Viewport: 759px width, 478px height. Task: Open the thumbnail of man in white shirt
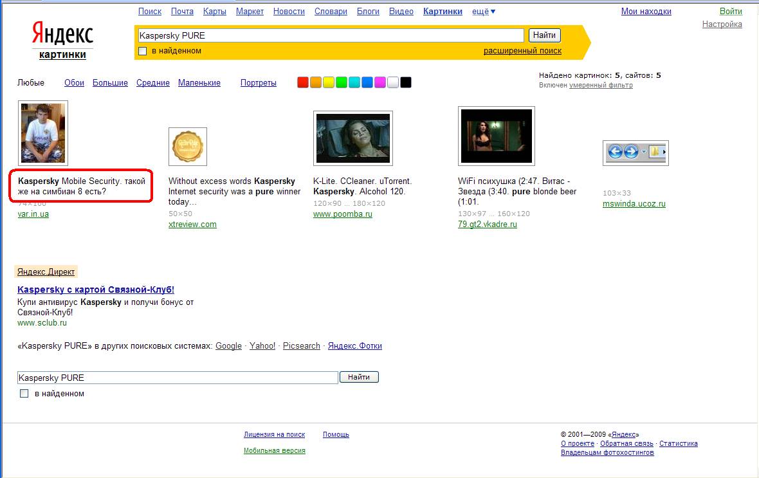pos(43,133)
